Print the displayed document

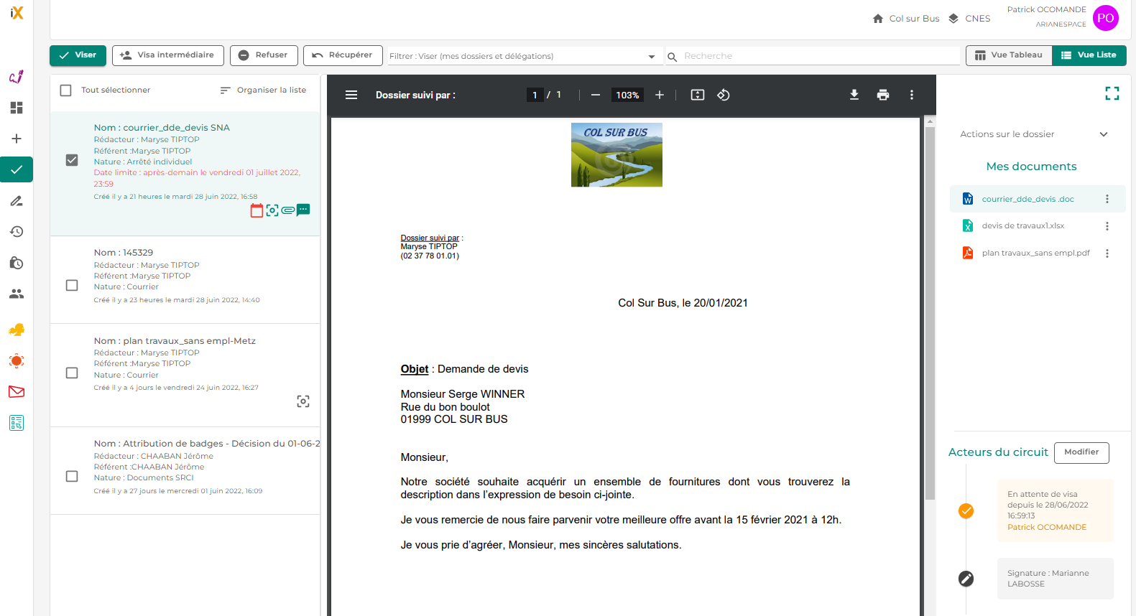pyautogui.click(x=882, y=95)
